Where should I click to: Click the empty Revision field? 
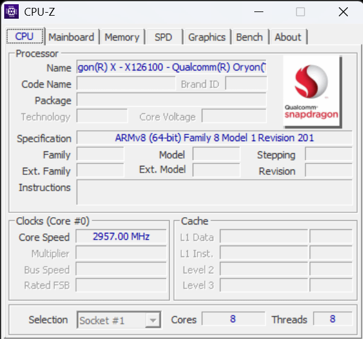click(x=329, y=170)
